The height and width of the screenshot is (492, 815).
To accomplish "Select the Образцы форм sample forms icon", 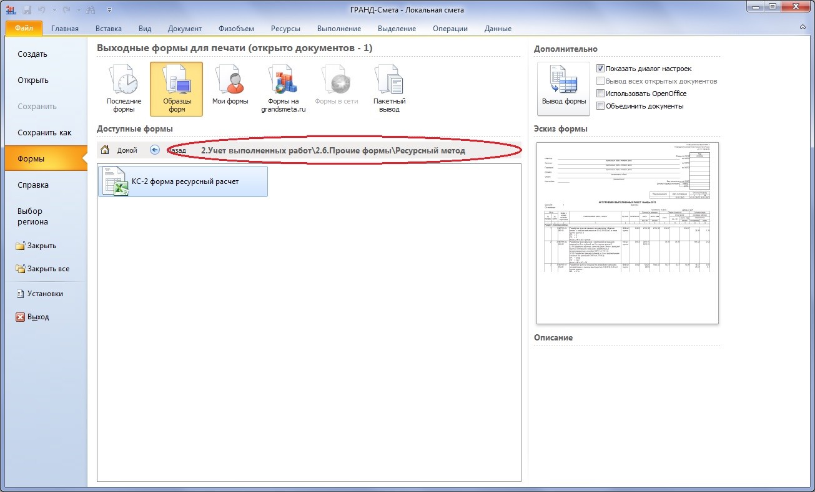I will coord(176,89).
